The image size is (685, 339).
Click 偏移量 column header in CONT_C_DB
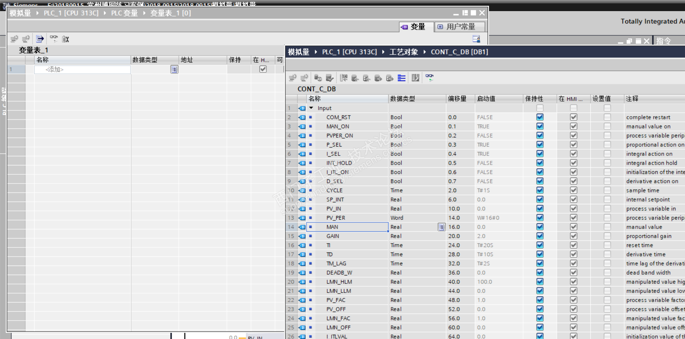pos(460,99)
